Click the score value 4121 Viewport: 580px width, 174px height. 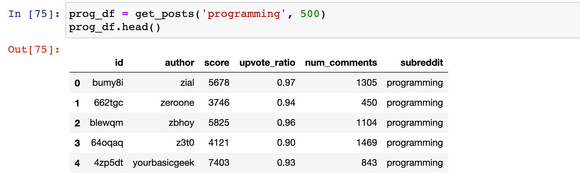pyautogui.click(x=218, y=143)
